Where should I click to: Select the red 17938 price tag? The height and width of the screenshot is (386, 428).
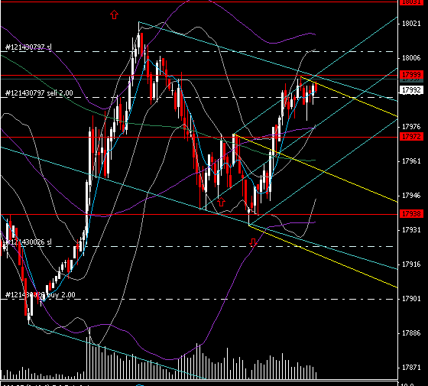(412, 213)
